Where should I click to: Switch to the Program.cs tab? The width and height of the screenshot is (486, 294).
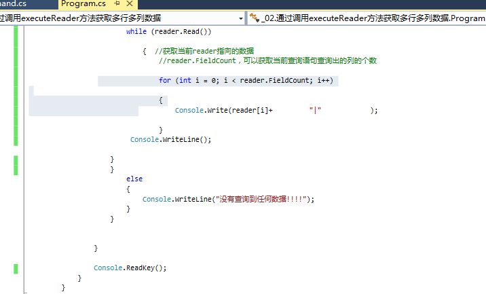click(83, 4)
